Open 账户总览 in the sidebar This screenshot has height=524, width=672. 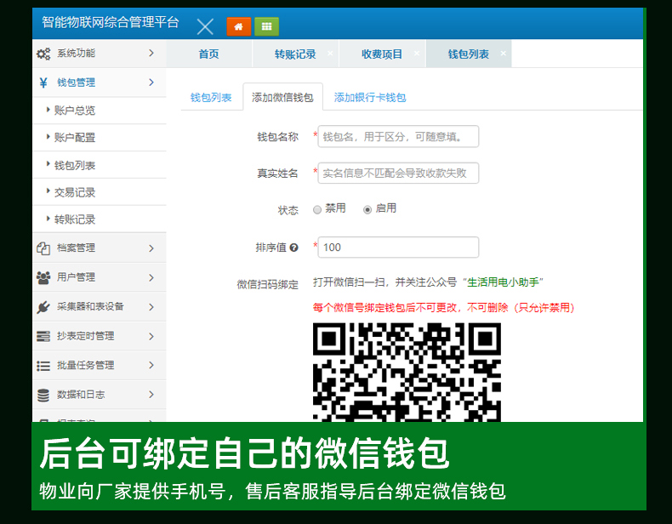pyautogui.click(x=100, y=111)
